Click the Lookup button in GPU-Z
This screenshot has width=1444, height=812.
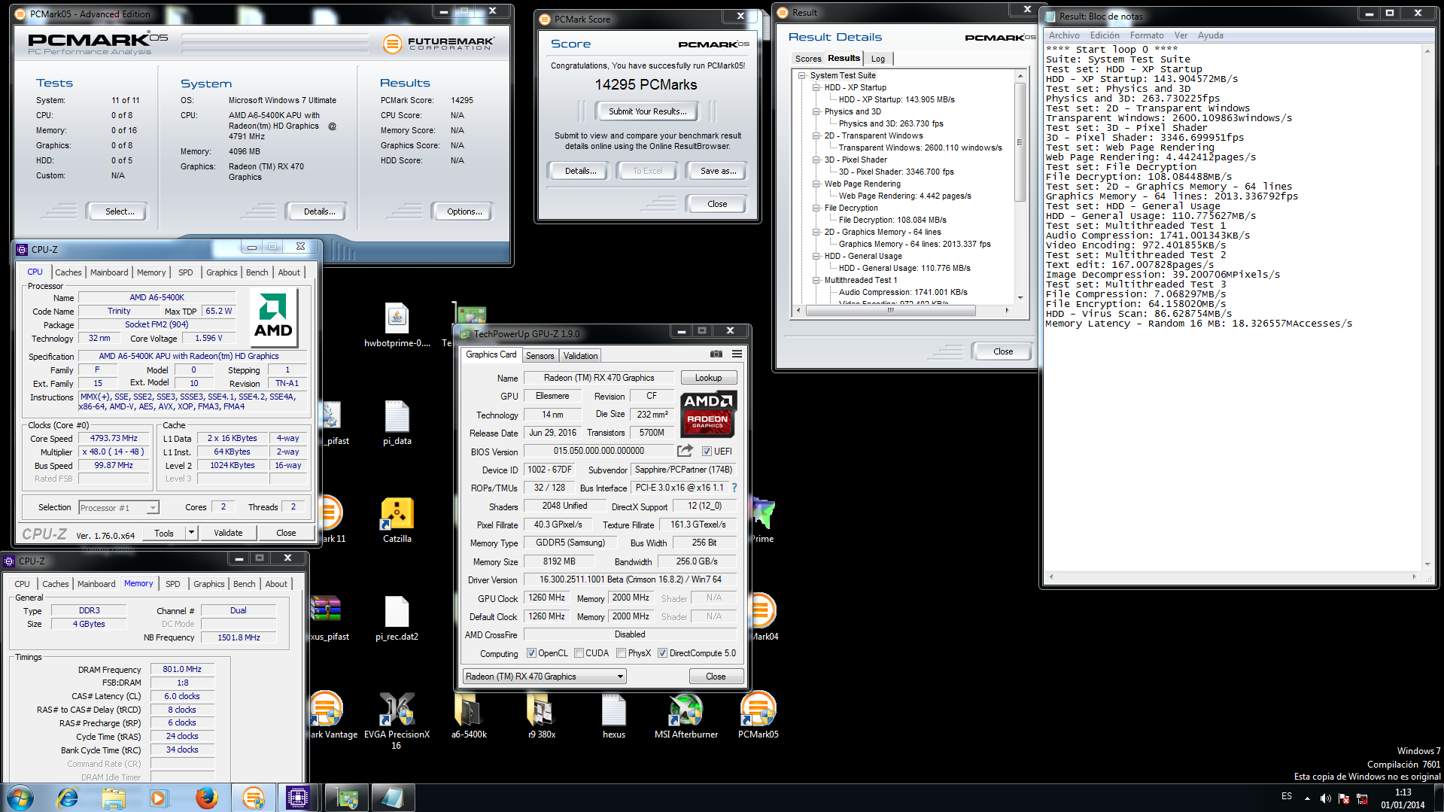708,378
